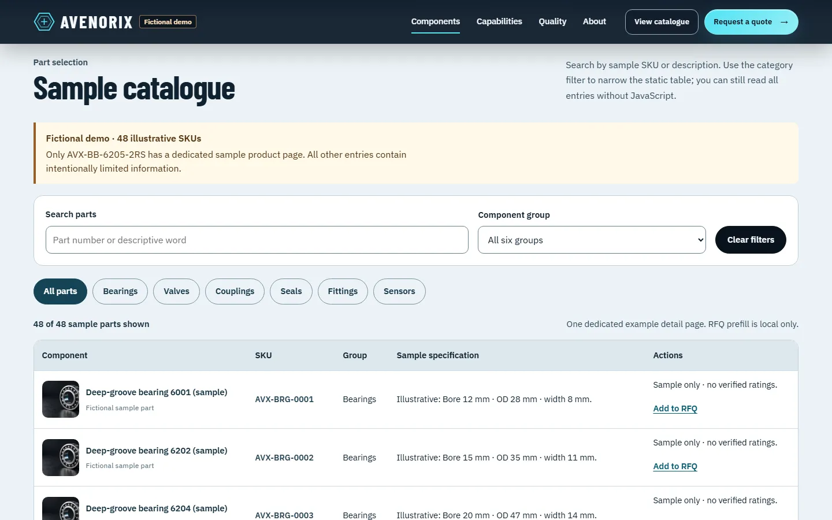Add AVX-BRG-0001 to RFQ
Screen dimensions: 832x520
tap(675, 408)
